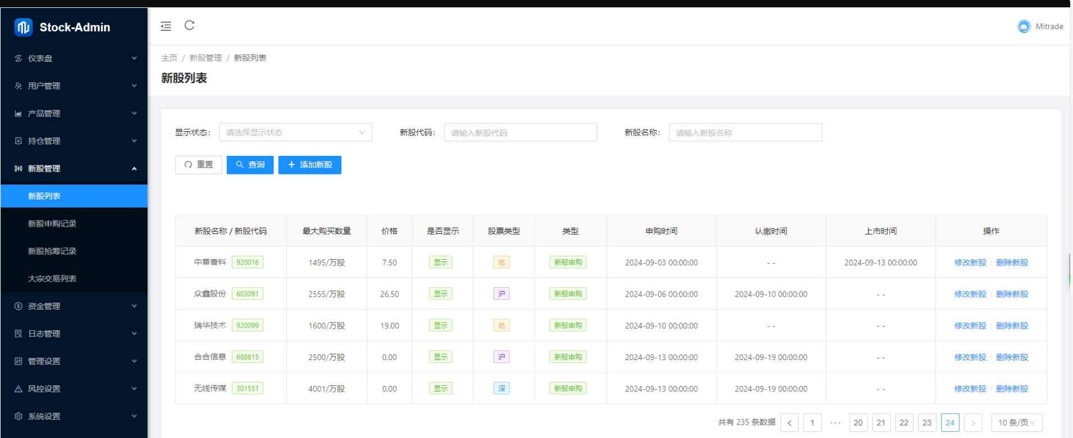Click the 查询 search button
This screenshot has height=438, width=1073.
point(250,165)
